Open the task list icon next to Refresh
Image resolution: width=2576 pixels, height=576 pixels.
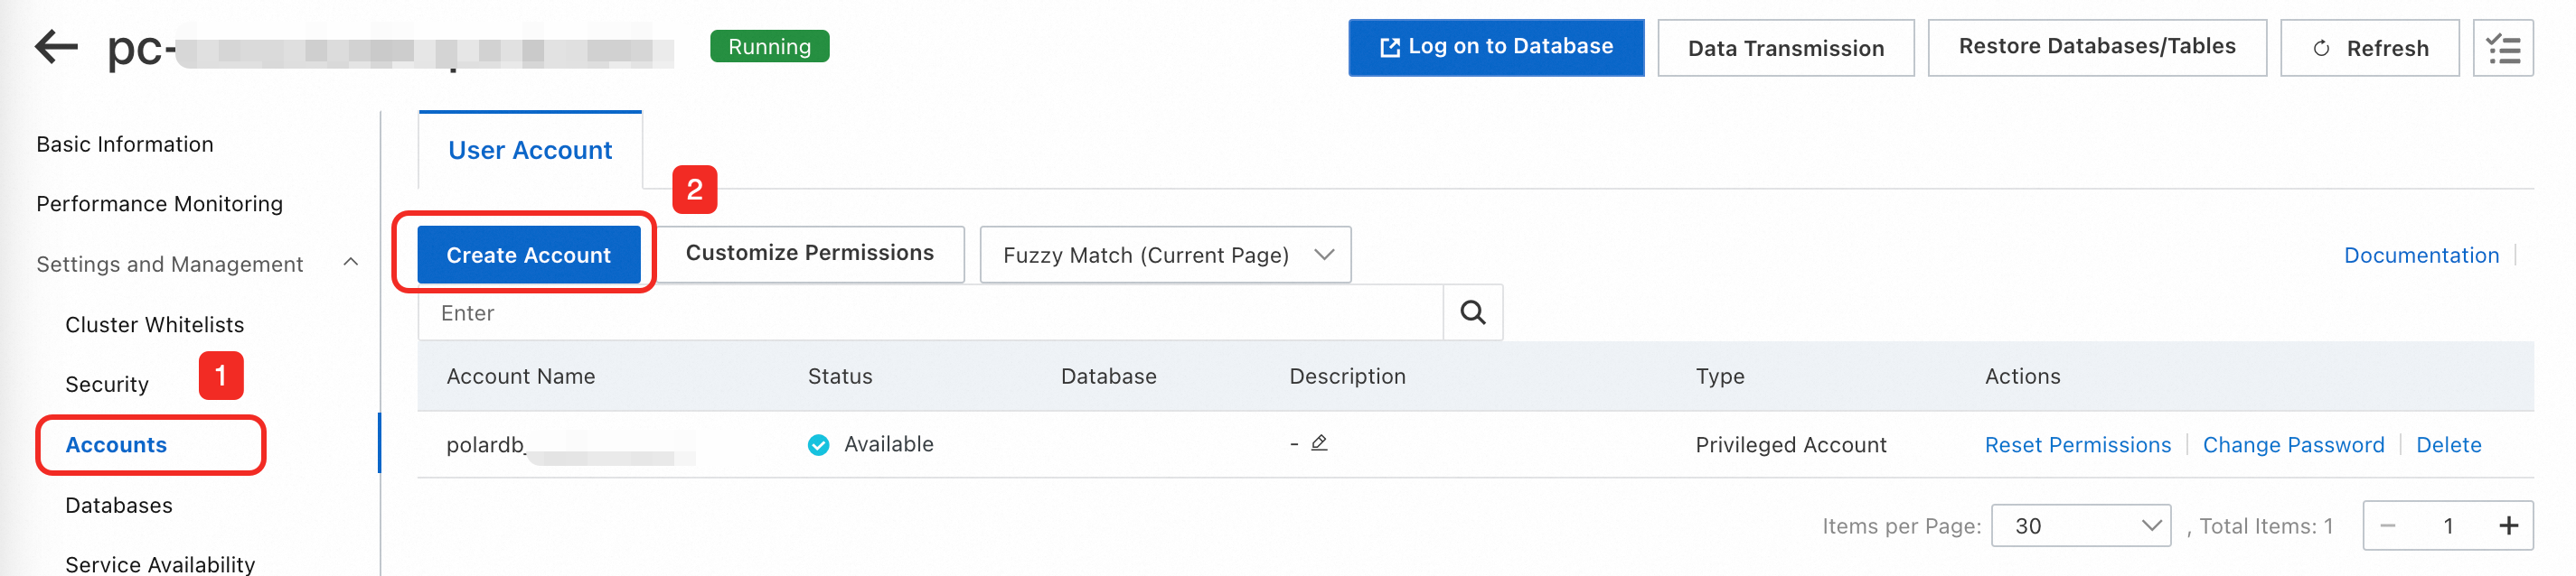pos(2503,48)
